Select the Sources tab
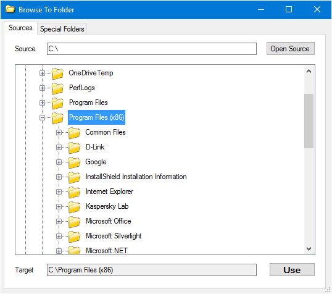Image resolution: width=332 pixels, height=294 pixels. 20,28
